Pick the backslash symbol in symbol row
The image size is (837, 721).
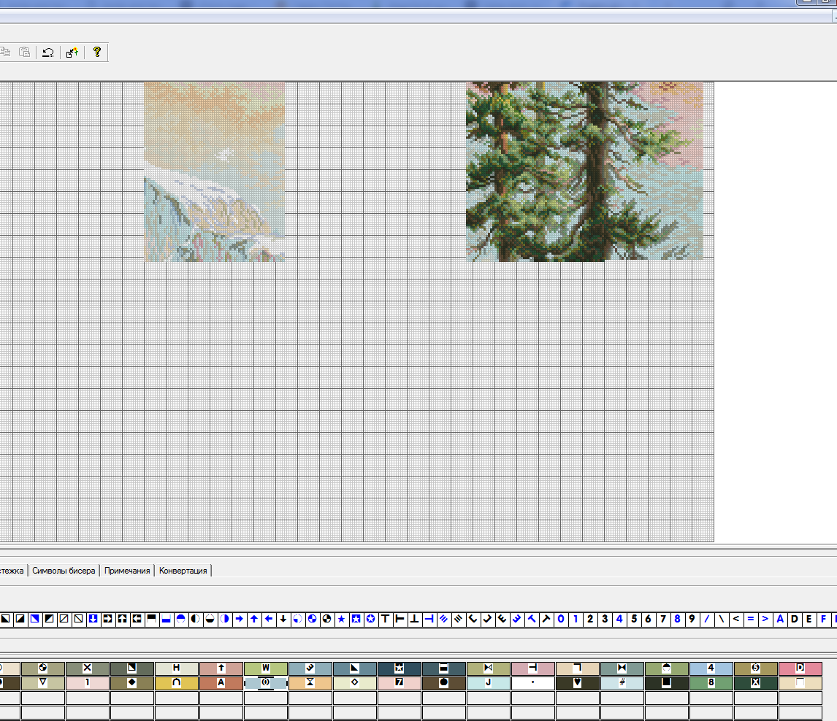click(x=721, y=619)
